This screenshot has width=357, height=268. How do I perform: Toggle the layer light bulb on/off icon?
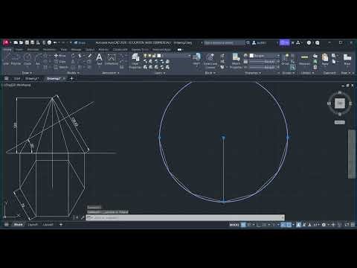[145, 56]
